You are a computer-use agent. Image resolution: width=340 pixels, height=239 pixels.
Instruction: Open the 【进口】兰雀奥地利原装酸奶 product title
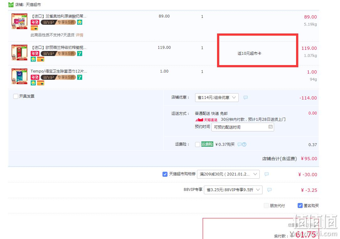tap(59, 16)
